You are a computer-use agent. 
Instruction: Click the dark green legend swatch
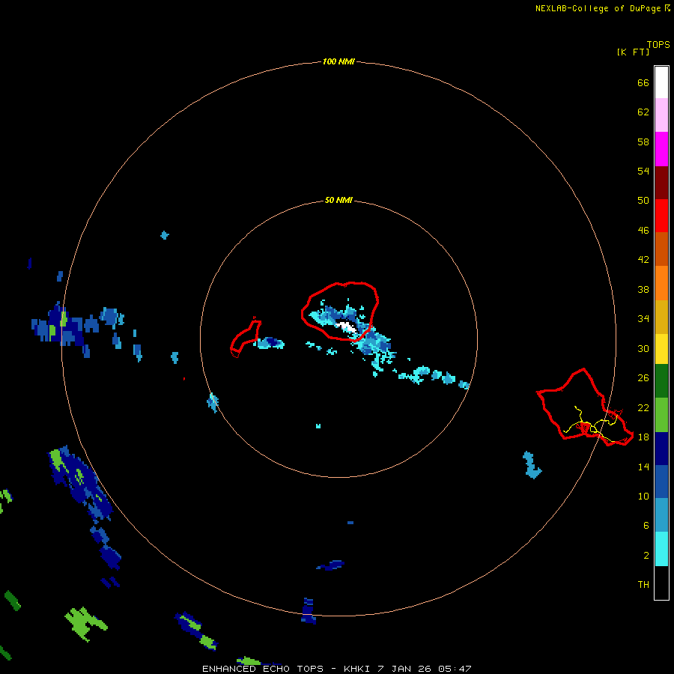661,381
